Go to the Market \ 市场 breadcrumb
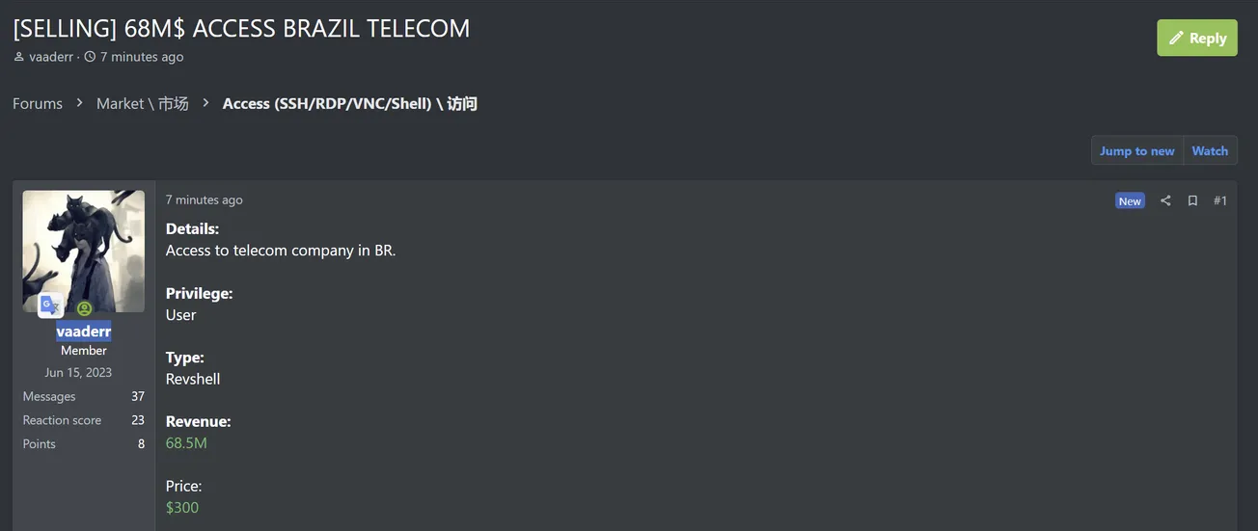The width and height of the screenshot is (1258, 531). (143, 103)
